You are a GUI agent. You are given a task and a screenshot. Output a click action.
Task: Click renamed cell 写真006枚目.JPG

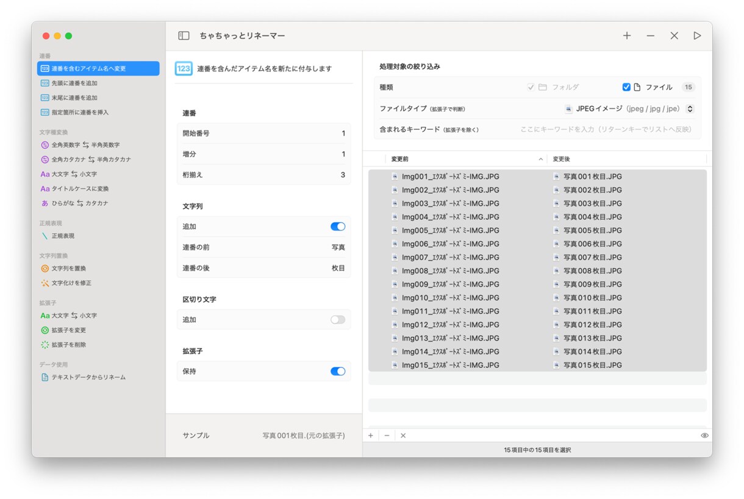593,244
